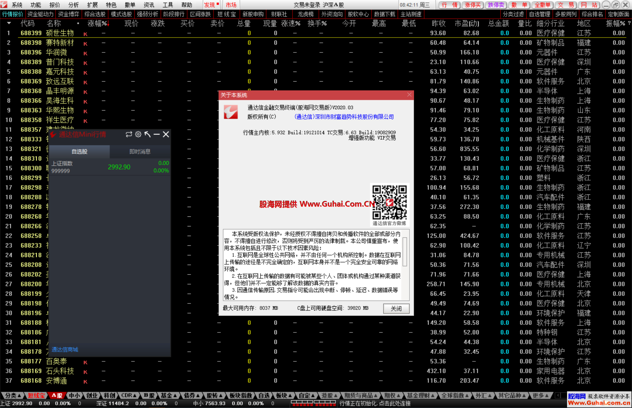632x408 pixels.
Task: Click the K marker beside 安博通
Action: pos(85,382)
